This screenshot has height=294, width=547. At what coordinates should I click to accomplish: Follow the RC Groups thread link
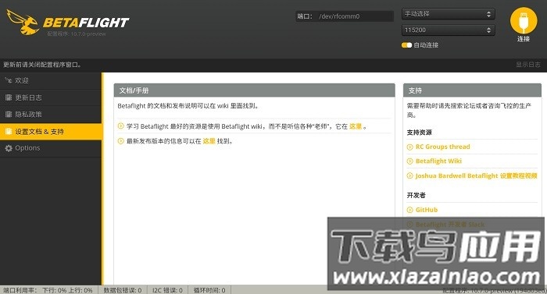point(443,147)
